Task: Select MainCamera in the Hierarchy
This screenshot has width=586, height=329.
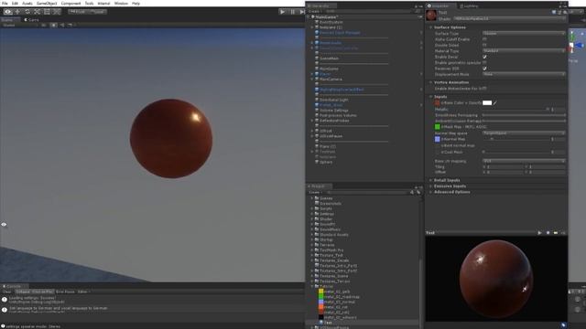Action: point(331,80)
